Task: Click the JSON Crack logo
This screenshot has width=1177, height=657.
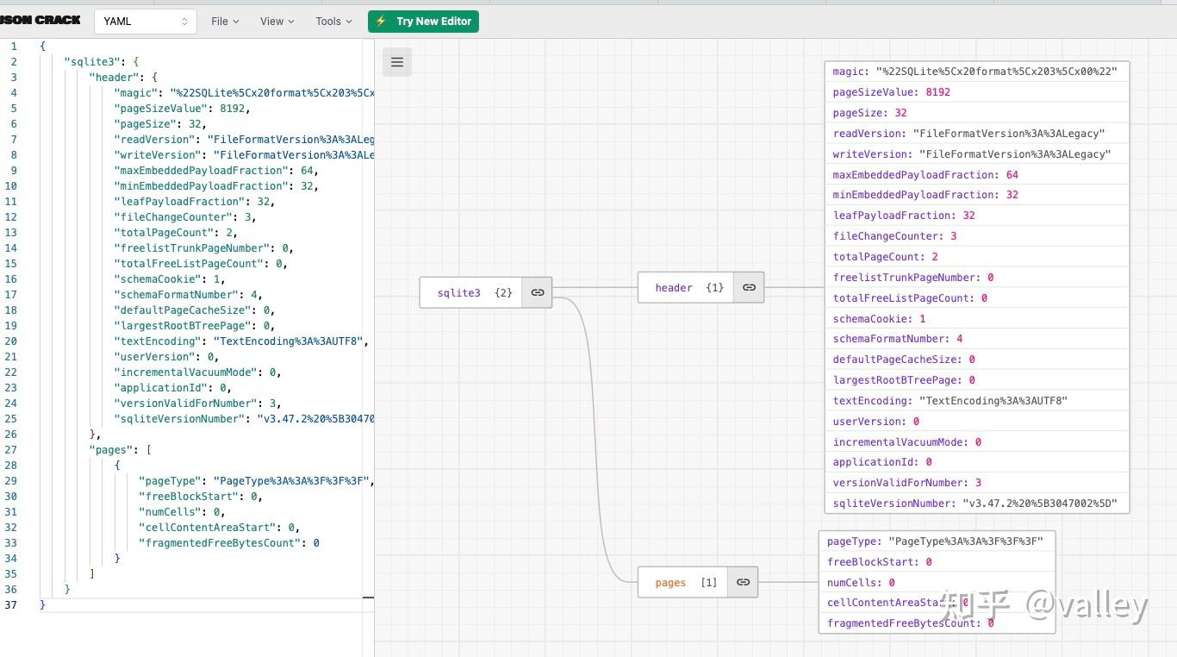Action: (40, 20)
